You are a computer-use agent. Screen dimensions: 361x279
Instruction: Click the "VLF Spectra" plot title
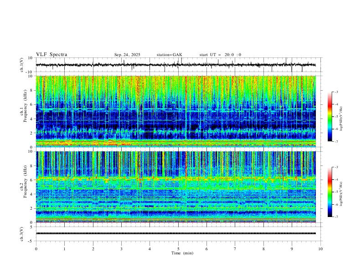[52, 55]
